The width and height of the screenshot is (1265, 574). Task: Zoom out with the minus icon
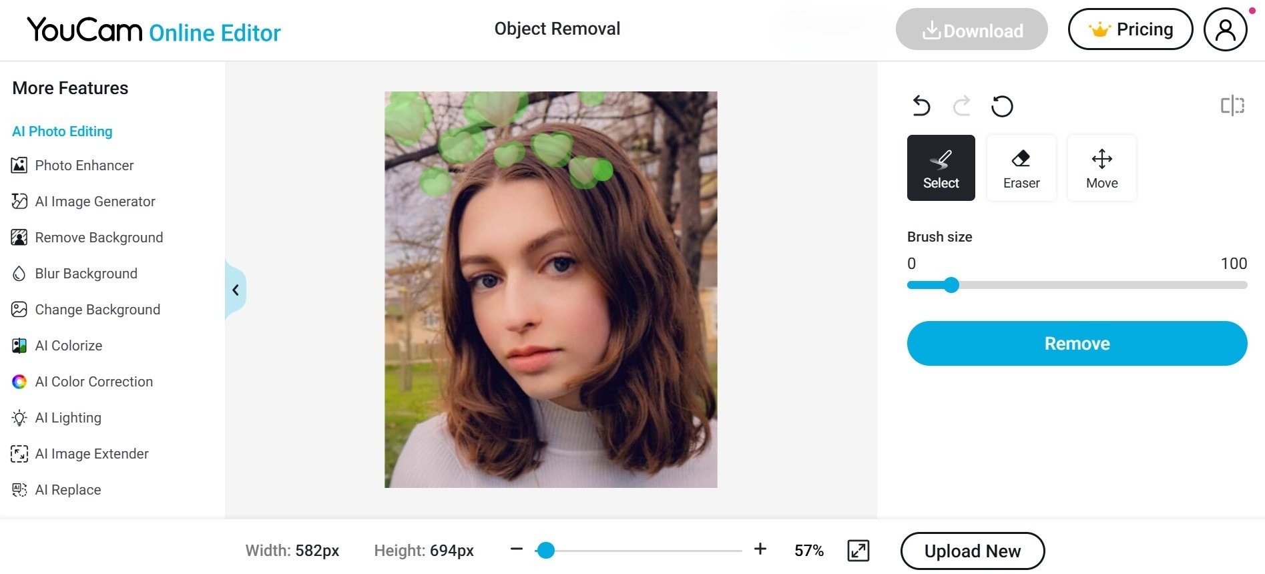[516, 549]
